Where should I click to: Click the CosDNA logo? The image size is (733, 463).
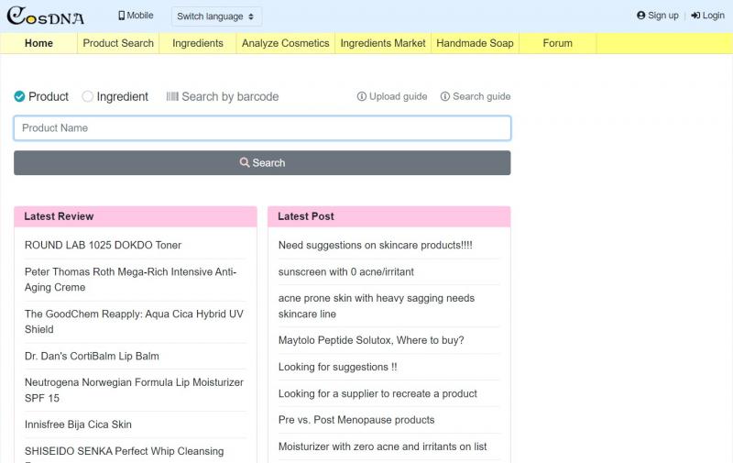(45, 16)
